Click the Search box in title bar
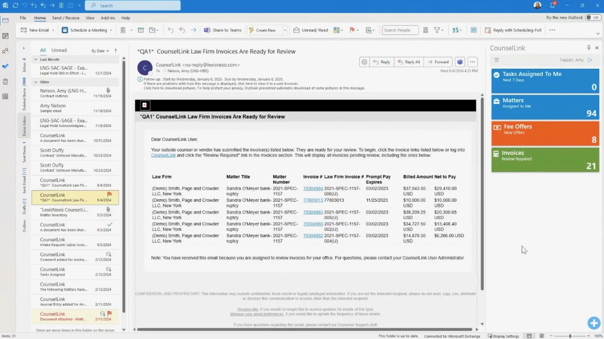This screenshot has height=339, width=604. 132,5
